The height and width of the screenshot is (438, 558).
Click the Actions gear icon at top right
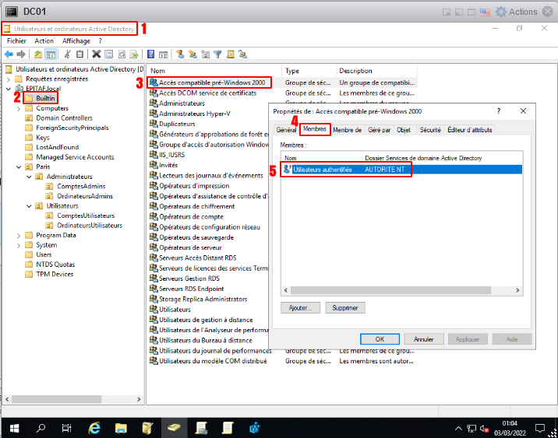click(x=501, y=12)
